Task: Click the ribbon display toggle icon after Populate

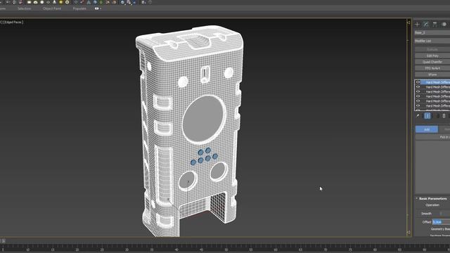Action: [96, 8]
